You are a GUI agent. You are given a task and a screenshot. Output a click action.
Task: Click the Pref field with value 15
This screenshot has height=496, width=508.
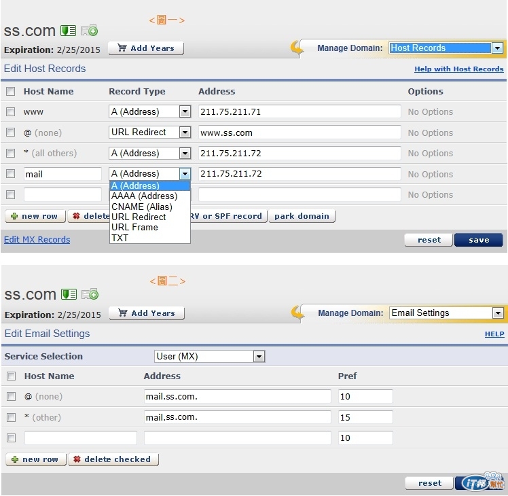pos(365,417)
